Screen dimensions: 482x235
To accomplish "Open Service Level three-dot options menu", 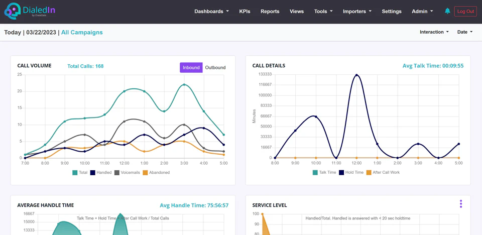I will 460,204.
